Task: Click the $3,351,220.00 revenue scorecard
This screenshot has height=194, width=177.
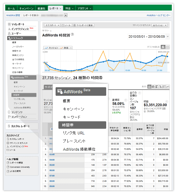Action: (156, 106)
